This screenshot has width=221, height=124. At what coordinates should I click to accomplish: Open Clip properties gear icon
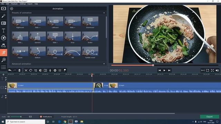[x=55, y=70]
